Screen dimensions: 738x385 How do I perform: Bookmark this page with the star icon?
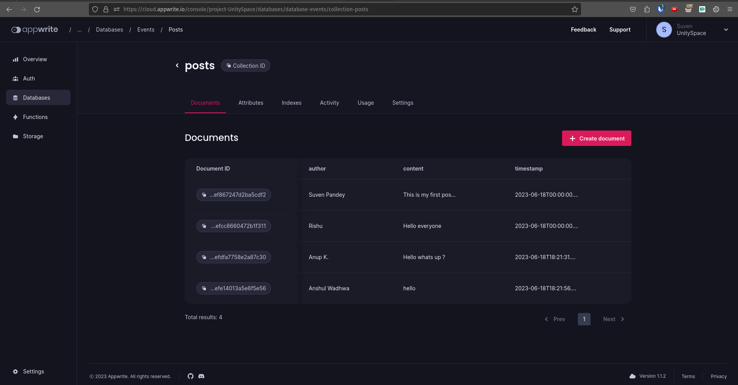575,9
